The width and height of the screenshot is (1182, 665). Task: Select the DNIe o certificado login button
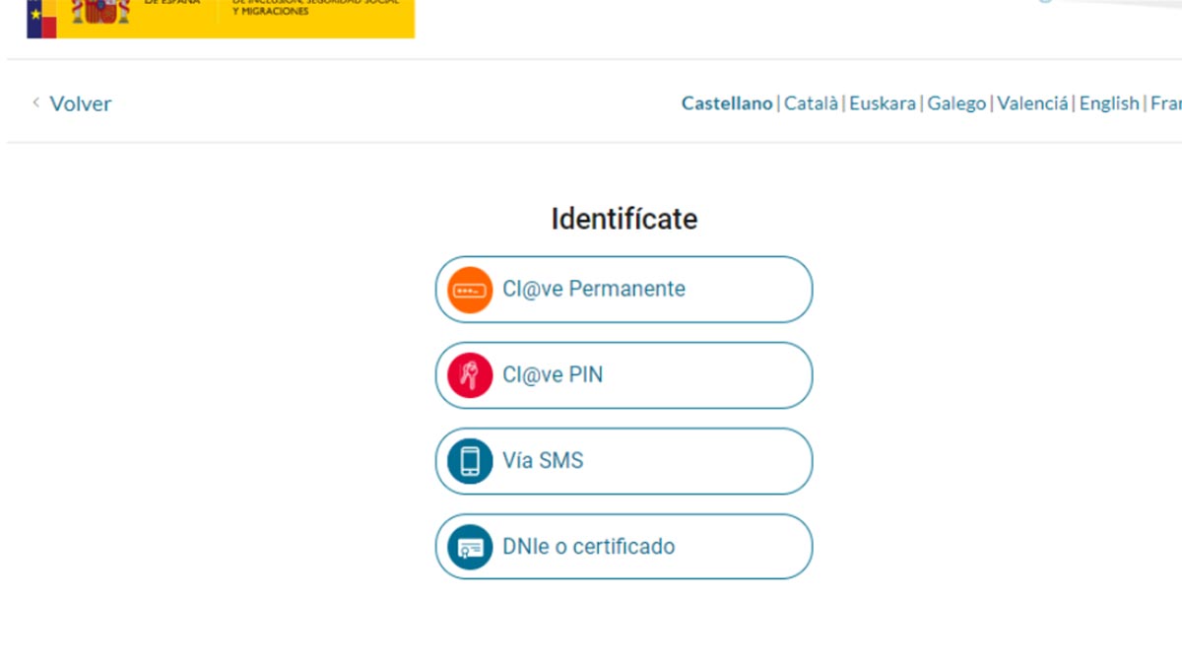624,547
